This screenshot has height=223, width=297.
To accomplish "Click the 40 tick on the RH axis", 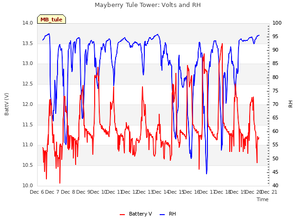I will tap(275, 185).
